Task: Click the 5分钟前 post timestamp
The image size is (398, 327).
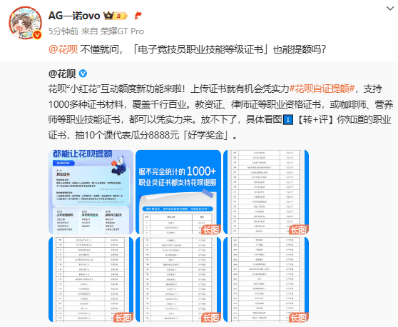Action: pyautogui.click(x=63, y=31)
